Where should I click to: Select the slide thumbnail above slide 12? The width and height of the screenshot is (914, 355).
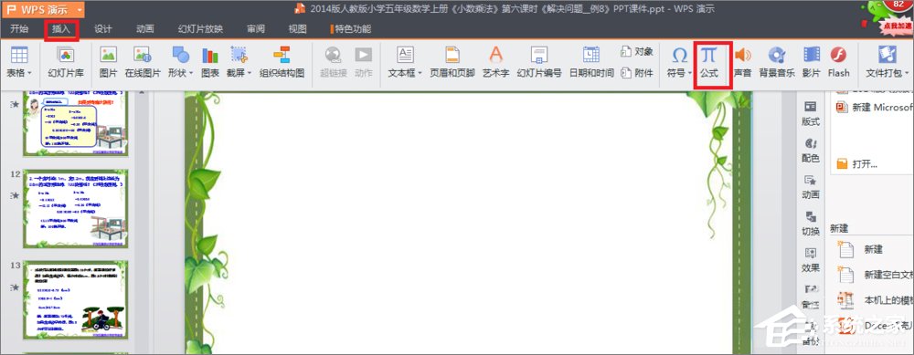pyautogui.click(x=76, y=124)
